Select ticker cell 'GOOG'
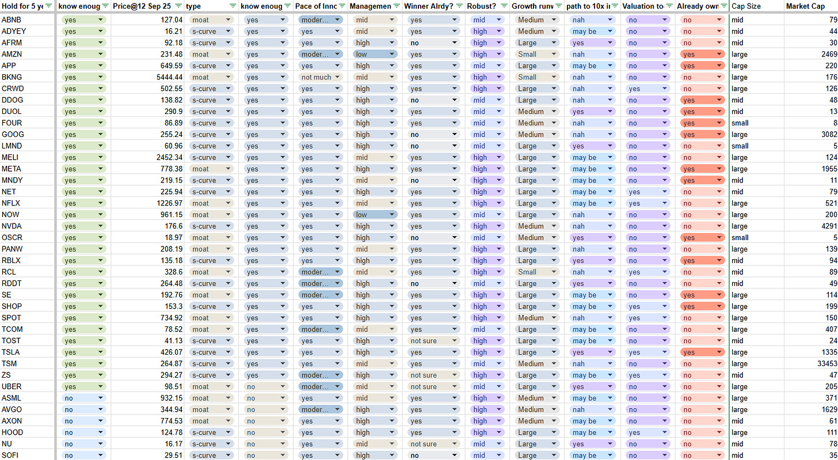Screen dimensions: 838x460 pyautogui.click(x=28, y=134)
